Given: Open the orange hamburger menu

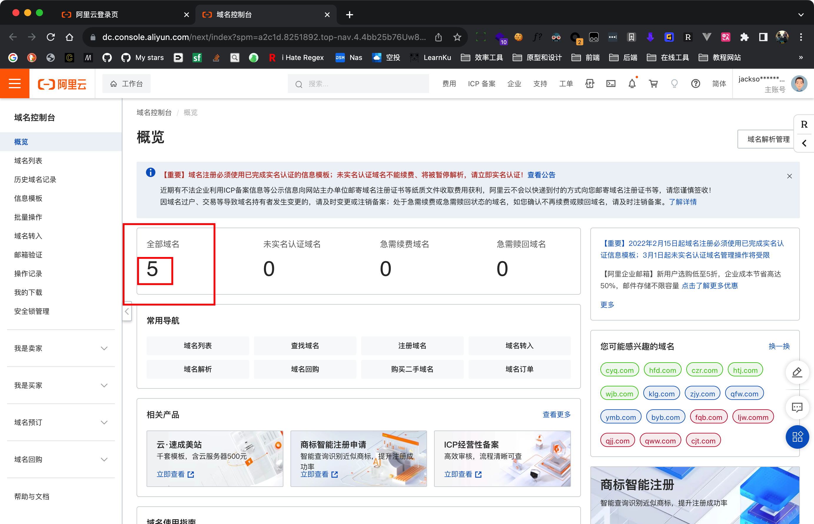Looking at the screenshot, I should point(15,84).
